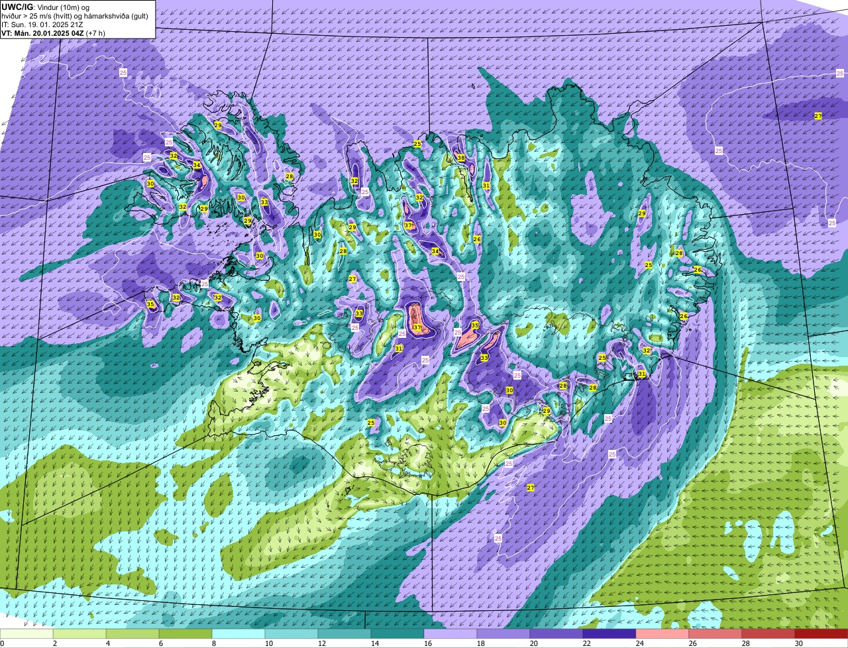Click the dark red above-30 m/s color bar segment
The width and height of the screenshot is (848, 648).
coord(821,634)
